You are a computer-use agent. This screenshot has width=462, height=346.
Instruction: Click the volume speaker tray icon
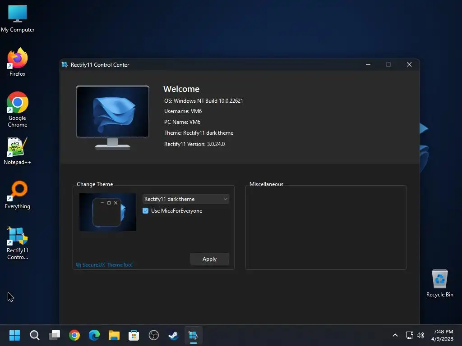(420, 335)
